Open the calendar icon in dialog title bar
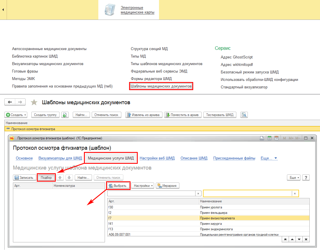The width and height of the screenshot is (320, 251). [x=276, y=138]
